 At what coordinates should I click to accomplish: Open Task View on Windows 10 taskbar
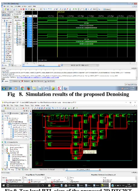(x=43, y=185)
